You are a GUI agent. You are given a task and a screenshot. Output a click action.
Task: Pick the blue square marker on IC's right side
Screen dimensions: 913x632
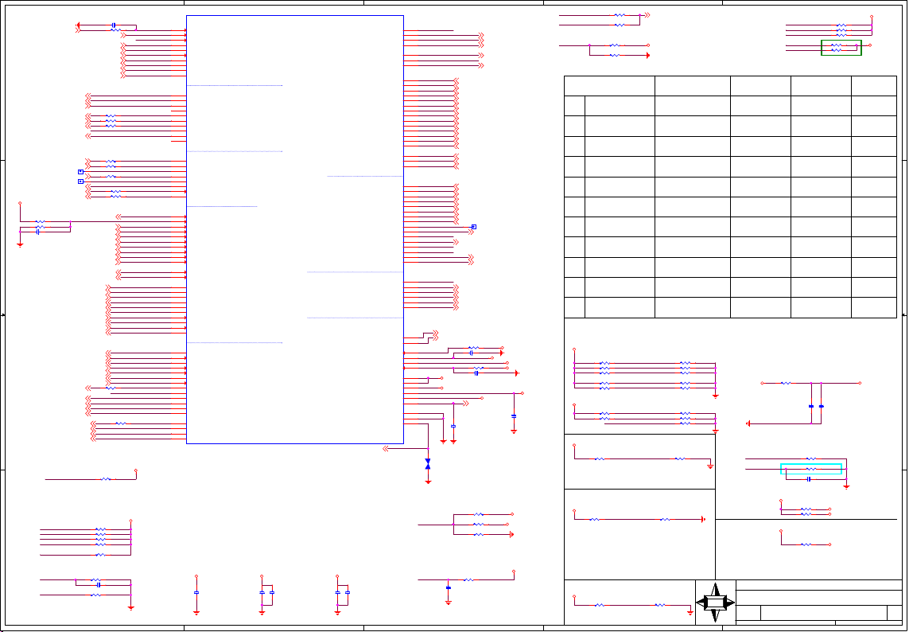(x=474, y=227)
